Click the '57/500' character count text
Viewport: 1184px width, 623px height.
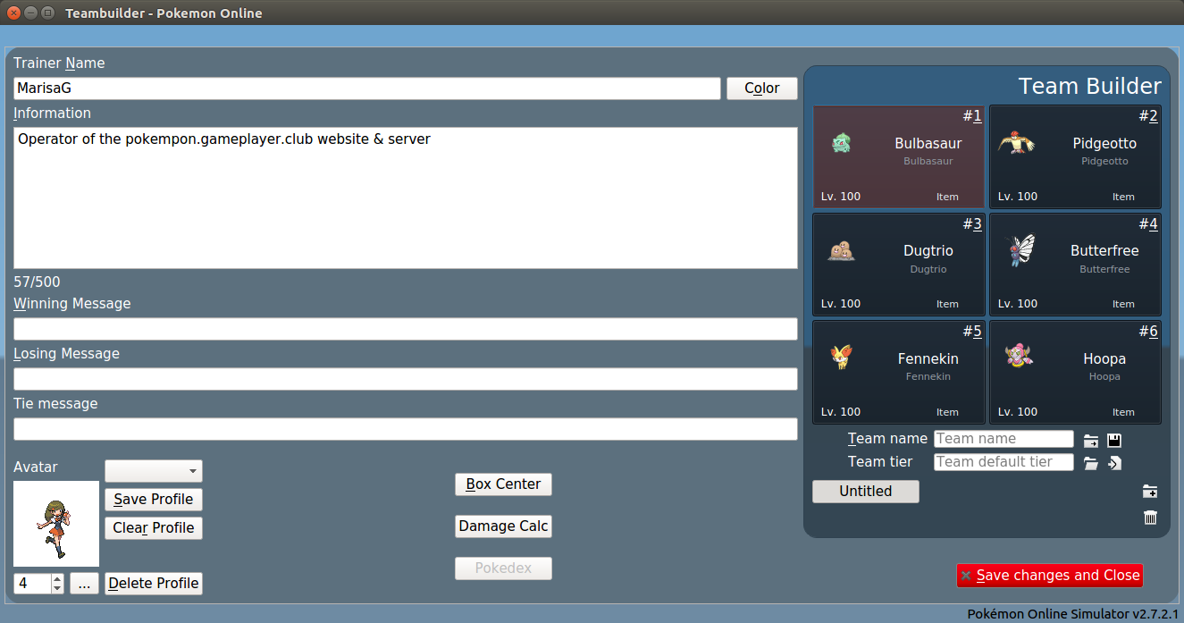(x=37, y=282)
